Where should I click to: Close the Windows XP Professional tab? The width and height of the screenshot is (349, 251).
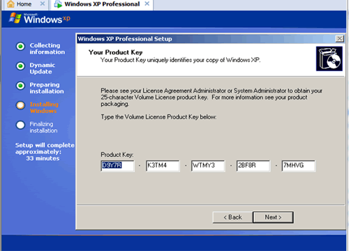coord(147,3)
